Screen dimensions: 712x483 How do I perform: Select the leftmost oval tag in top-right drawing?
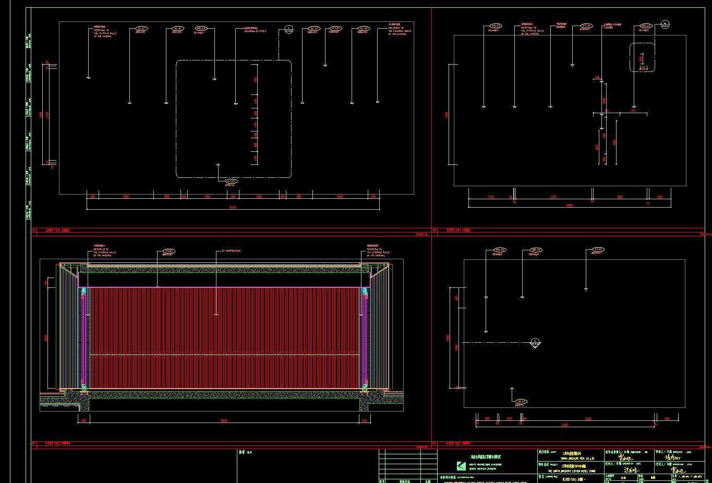(495, 26)
